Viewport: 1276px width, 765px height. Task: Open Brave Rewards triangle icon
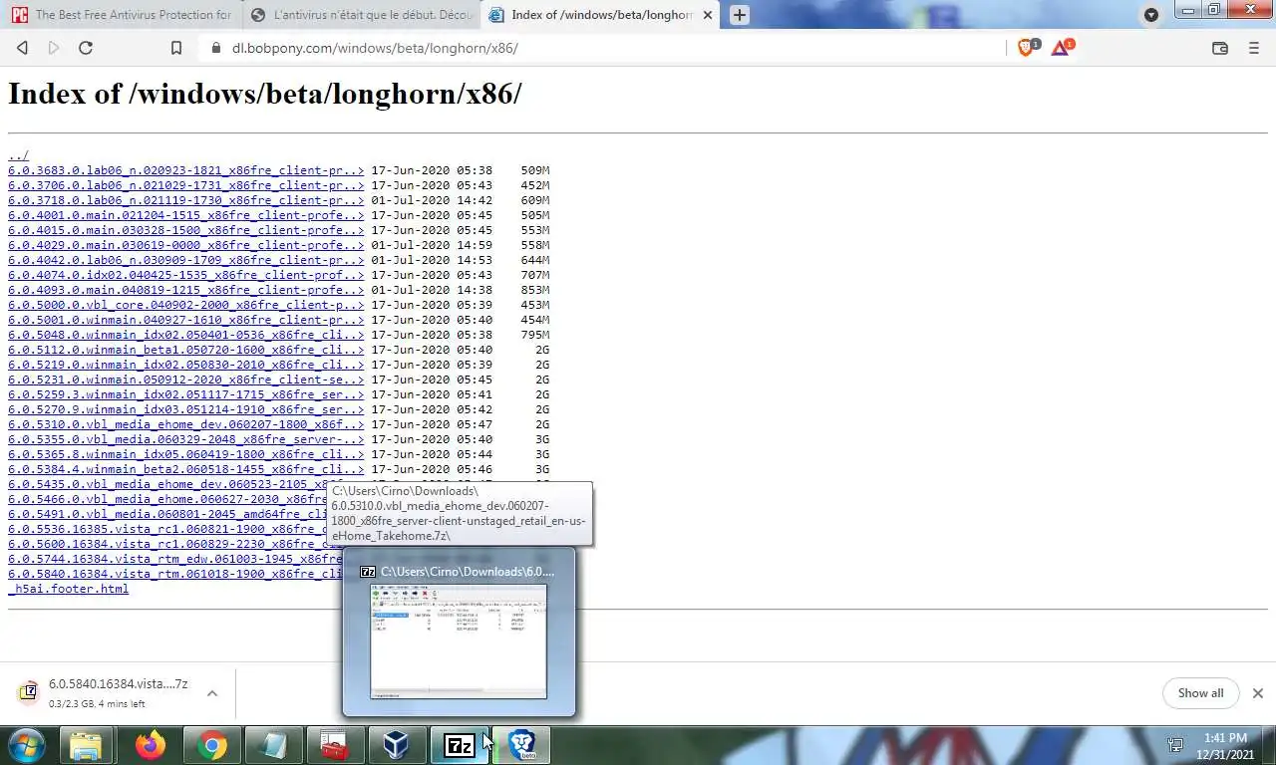[x=1061, y=47]
